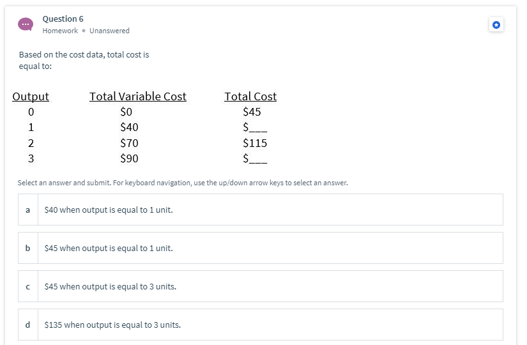Select answer a: $40 when output is 1 unit
The height and width of the screenshot is (345, 527).
point(261,210)
